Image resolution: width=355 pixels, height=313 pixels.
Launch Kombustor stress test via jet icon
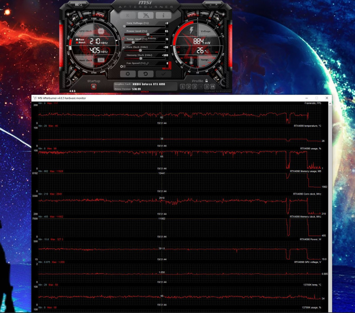click(x=146, y=16)
